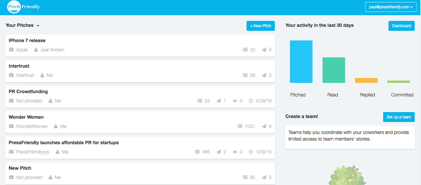The height and width of the screenshot is (185, 421).
Task: Click the Joel Andren owner name
Action: [53, 50]
